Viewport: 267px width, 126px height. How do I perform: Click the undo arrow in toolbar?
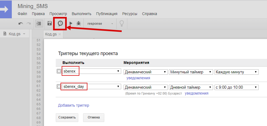tap(21, 24)
